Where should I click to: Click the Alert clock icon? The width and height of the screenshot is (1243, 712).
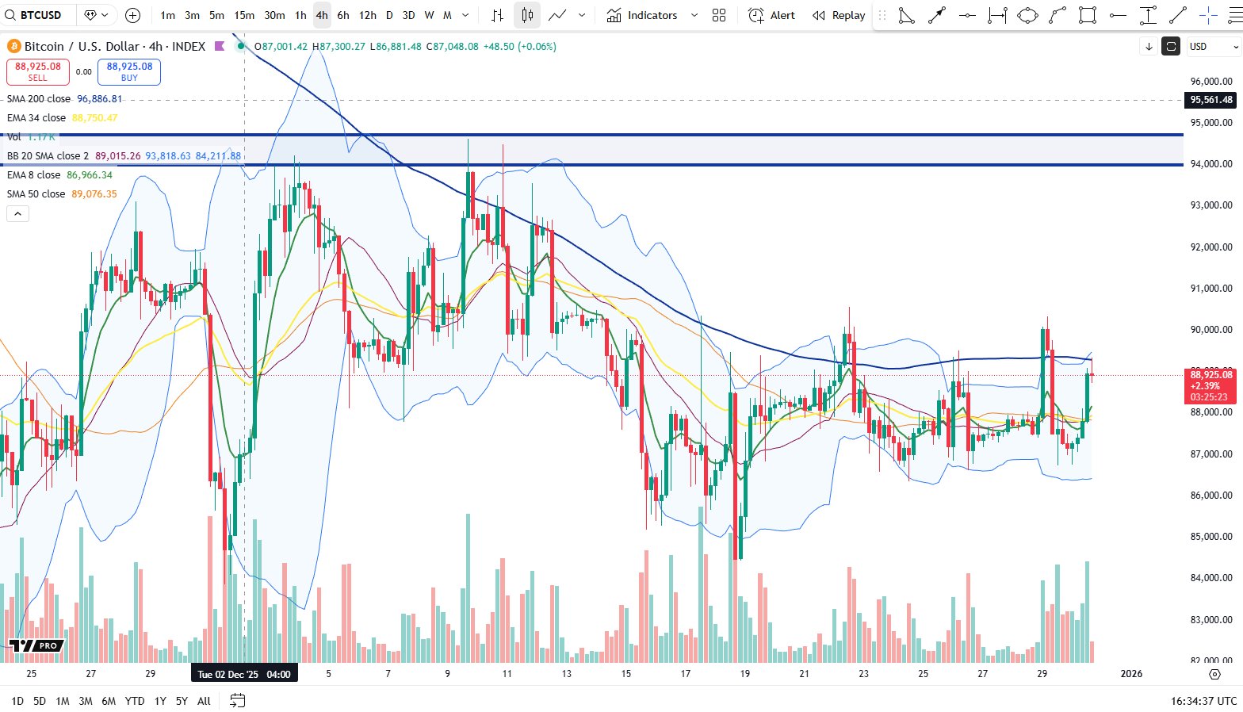[x=757, y=15]
